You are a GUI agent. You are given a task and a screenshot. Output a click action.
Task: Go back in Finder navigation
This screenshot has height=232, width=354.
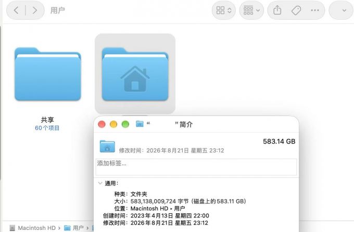16,10
